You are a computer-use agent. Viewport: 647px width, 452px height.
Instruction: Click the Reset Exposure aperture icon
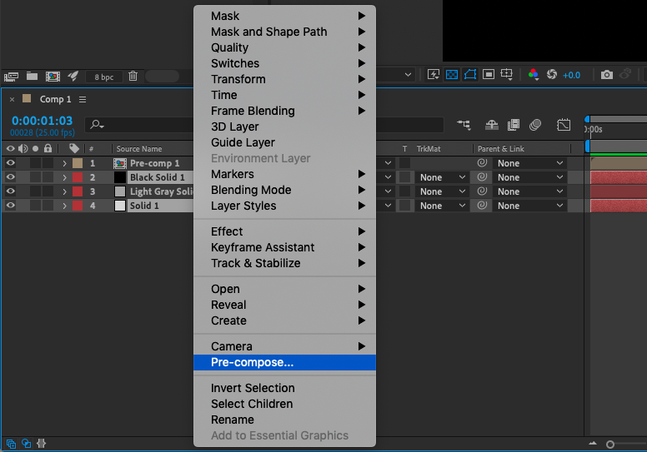551,75
